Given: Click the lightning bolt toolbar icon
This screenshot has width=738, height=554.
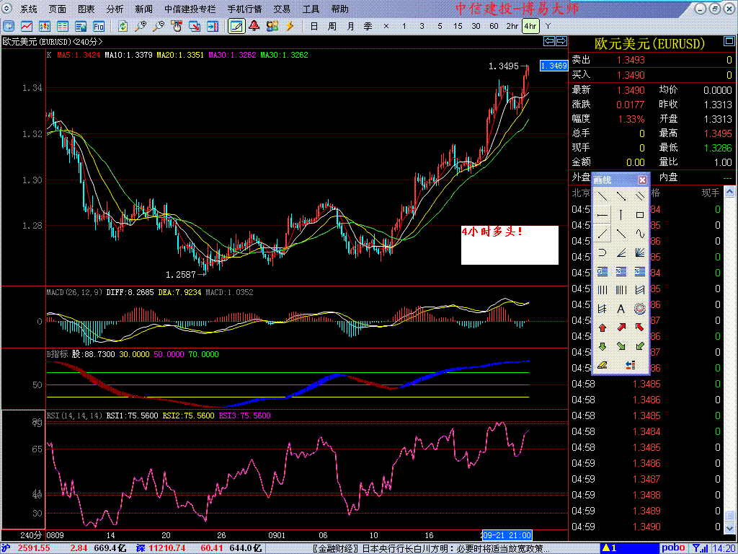Looking at the screenshot, I should tap(290, 26).
